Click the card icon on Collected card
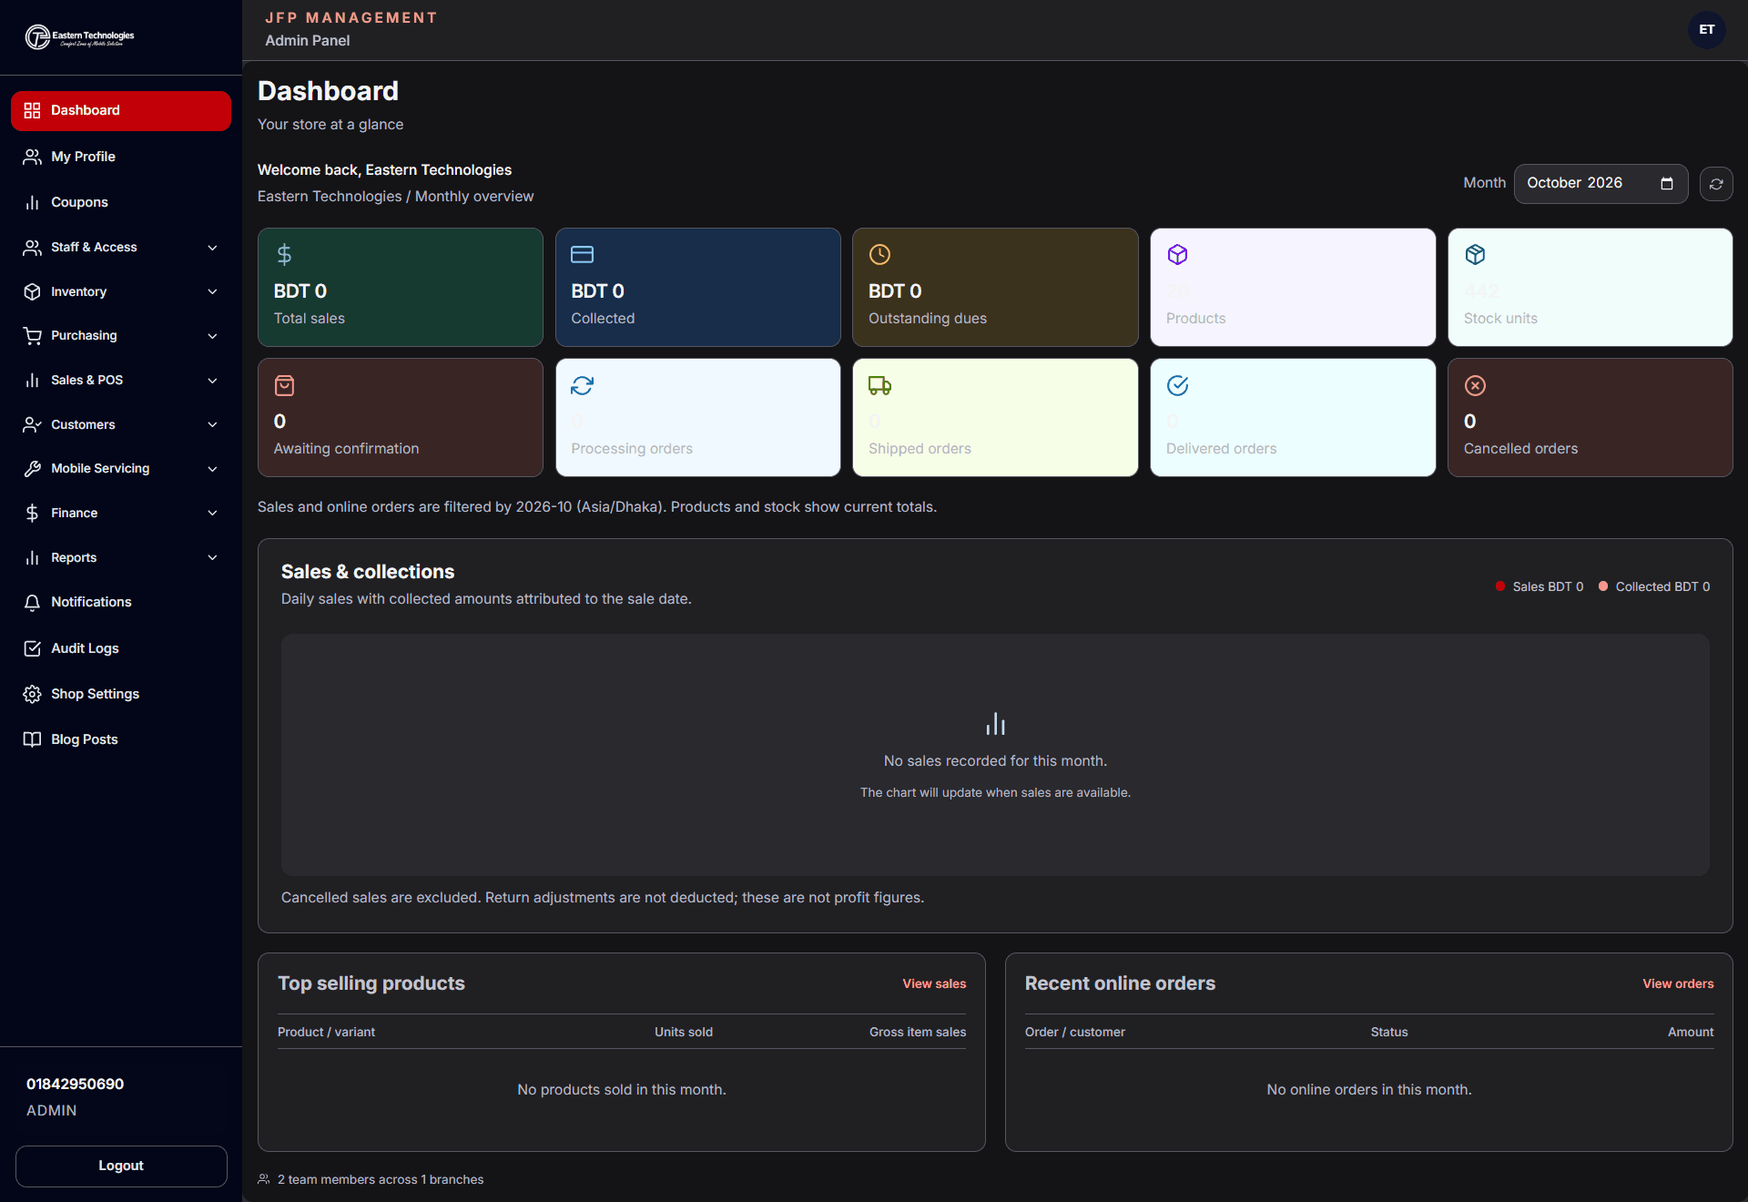Viewport: 1748px width, 1202px height. coord(582,254)
